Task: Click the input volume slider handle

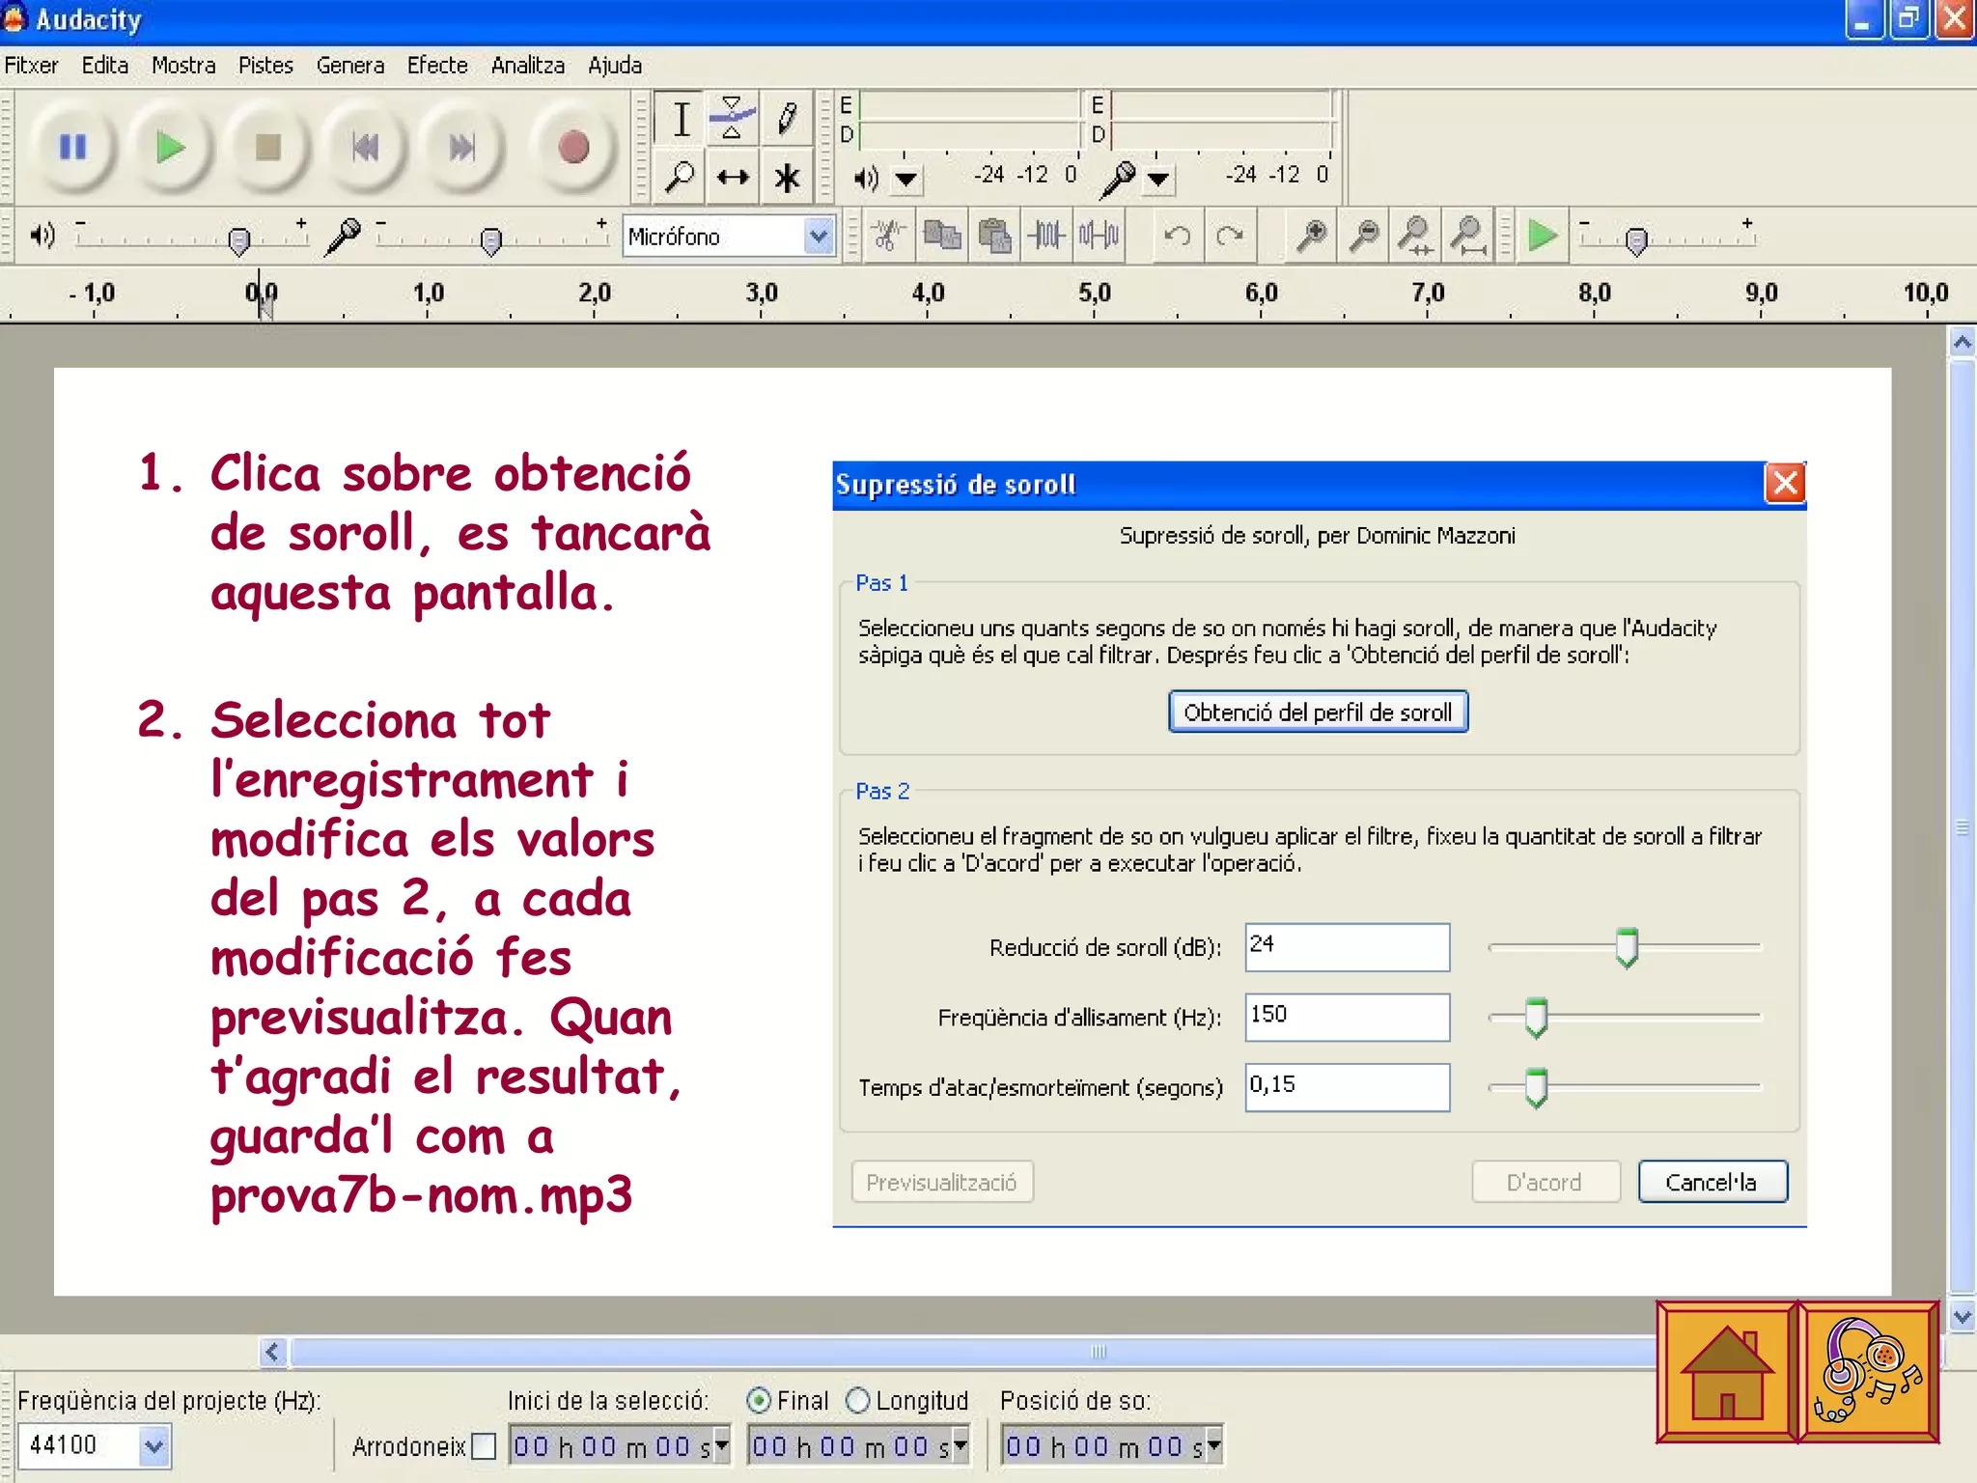Action: pyautogui.click(x=490, y=239)
